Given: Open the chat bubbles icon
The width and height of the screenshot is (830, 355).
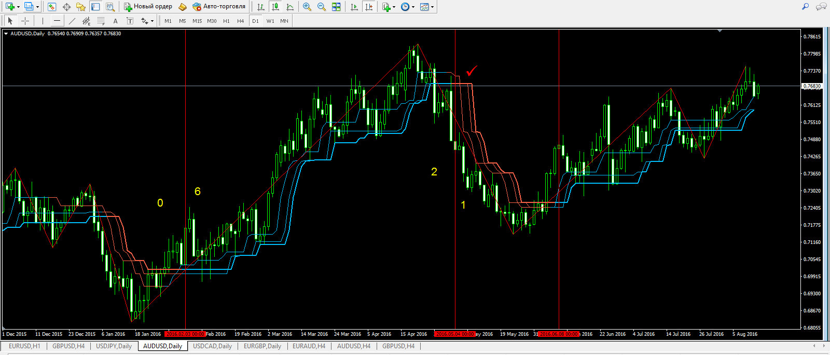Looking at the screenshot, I should (x=821, y=7).
